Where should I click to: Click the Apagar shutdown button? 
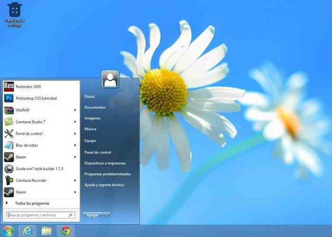93,215
